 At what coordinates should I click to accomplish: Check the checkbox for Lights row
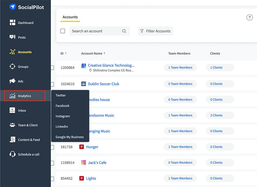(x=52, y=179)
